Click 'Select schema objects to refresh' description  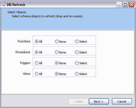click(x=47, y=16)
